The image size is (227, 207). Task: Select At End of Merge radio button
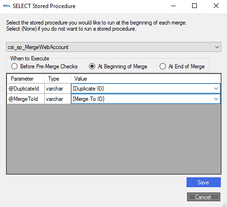[x=162, y=66]
